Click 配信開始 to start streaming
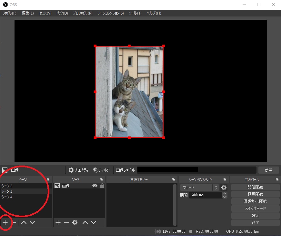The image size is (281, 236). 255,187
